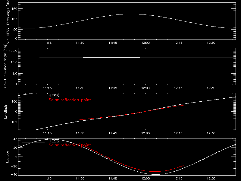Click the Sun-HESSI-Earth angle axis label
The image size is (241, 181).
pyautogui.click(x=8, y=22)
